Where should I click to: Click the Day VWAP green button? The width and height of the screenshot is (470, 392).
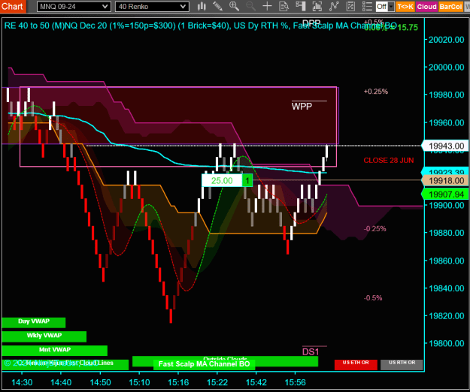[x=34, y=322]
